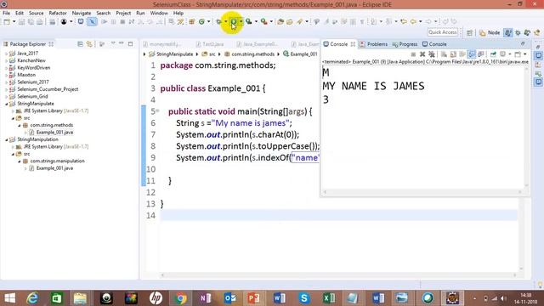Viewport: 544px width, 306px height.
Task: Select Example_001.java under com.string.methods
Action: pyautogui.click(x=54, y=133)
